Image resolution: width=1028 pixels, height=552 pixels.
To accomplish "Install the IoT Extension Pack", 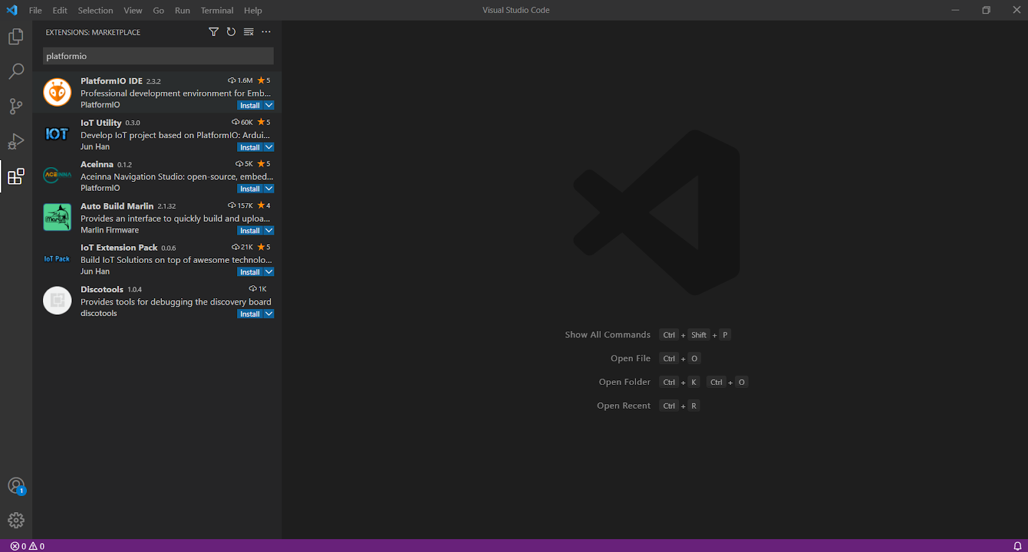I will 250,272.
